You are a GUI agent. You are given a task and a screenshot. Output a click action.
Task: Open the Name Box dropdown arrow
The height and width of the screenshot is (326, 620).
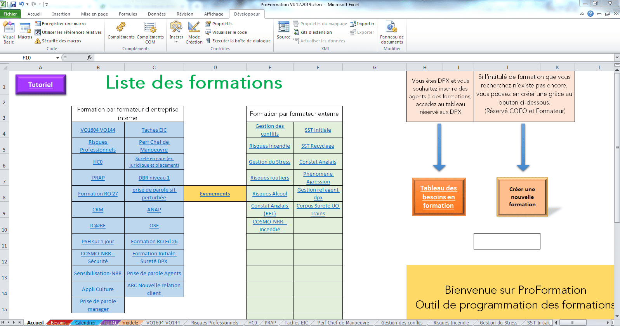pos(57,58)
